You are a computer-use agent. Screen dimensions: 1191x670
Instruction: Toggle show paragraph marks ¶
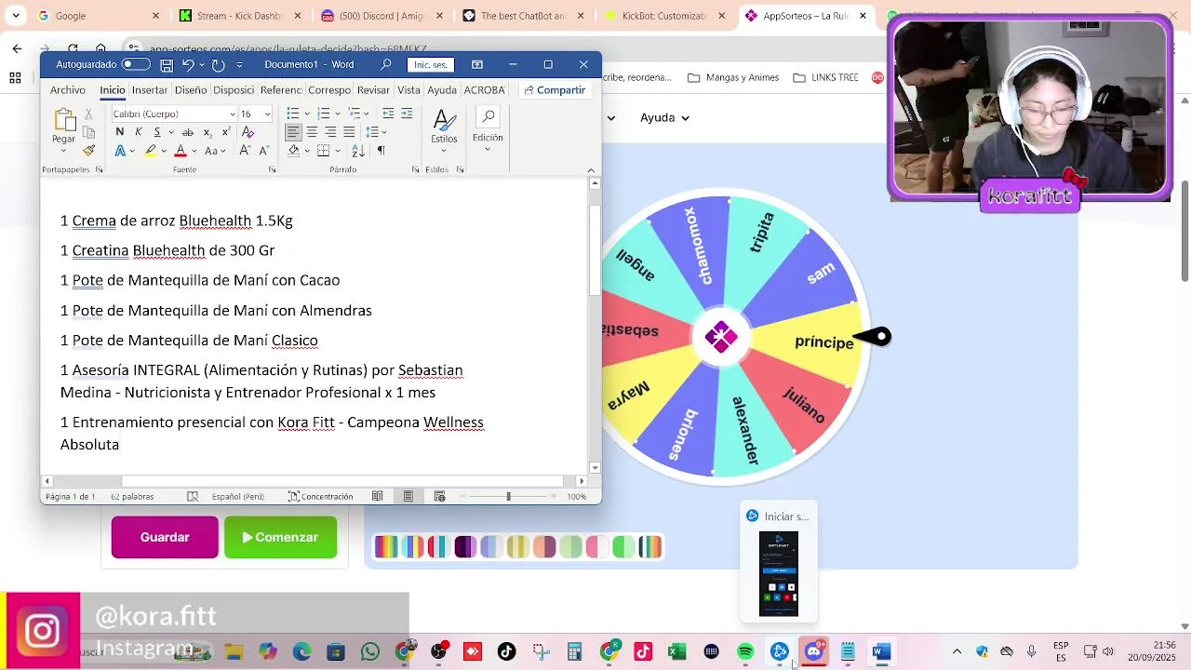point(381,151)
